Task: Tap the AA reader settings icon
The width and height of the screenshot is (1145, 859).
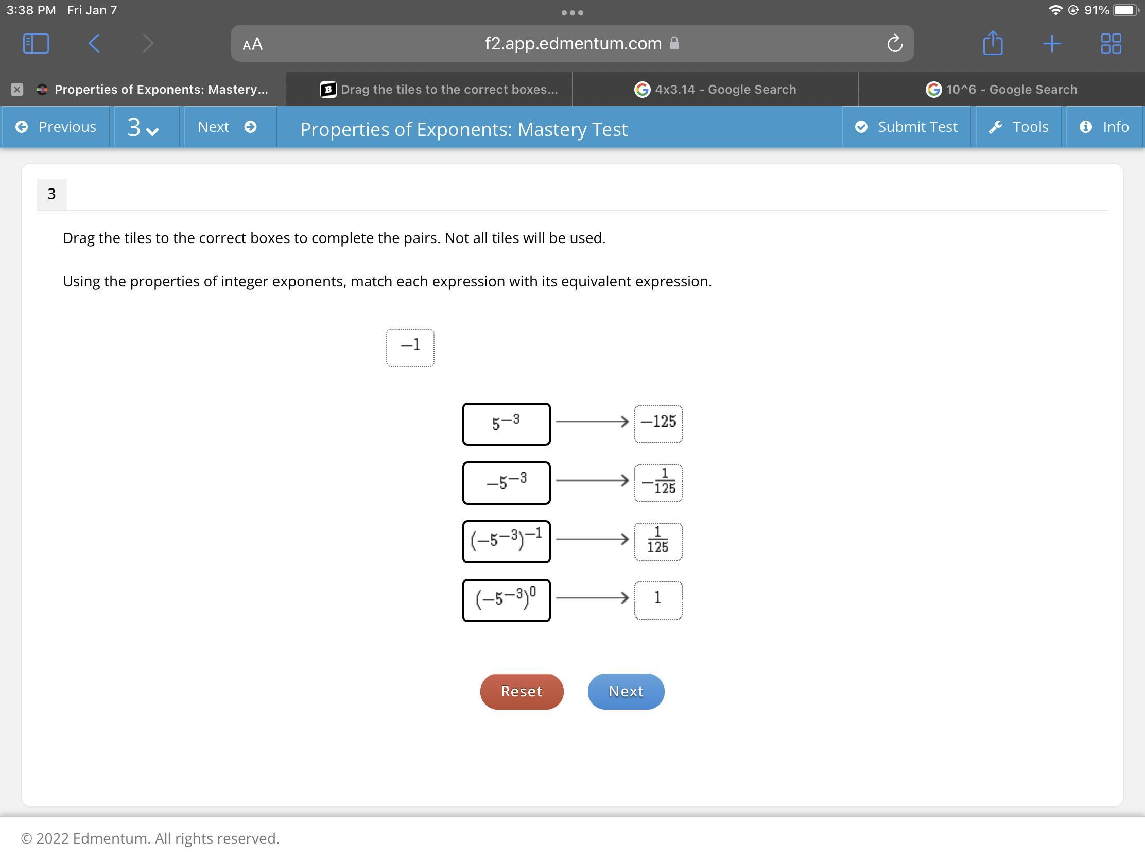Action: [x=253, y=44]
